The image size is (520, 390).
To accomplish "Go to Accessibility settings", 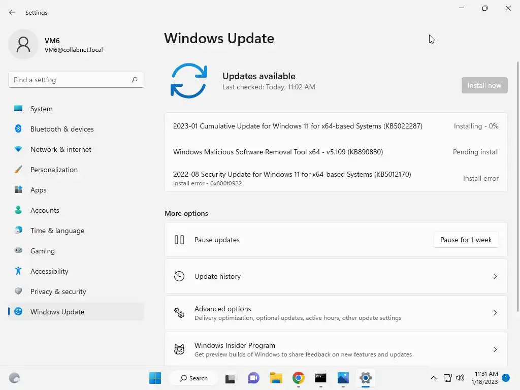I will tap(76, 271).
